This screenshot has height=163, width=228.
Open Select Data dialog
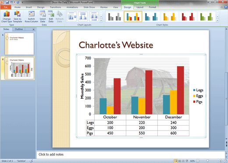(43, 17)
